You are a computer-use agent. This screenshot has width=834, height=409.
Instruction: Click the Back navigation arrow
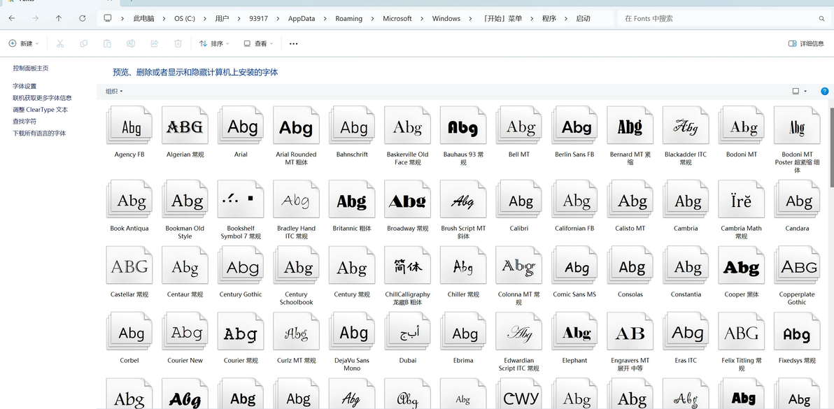12,18
